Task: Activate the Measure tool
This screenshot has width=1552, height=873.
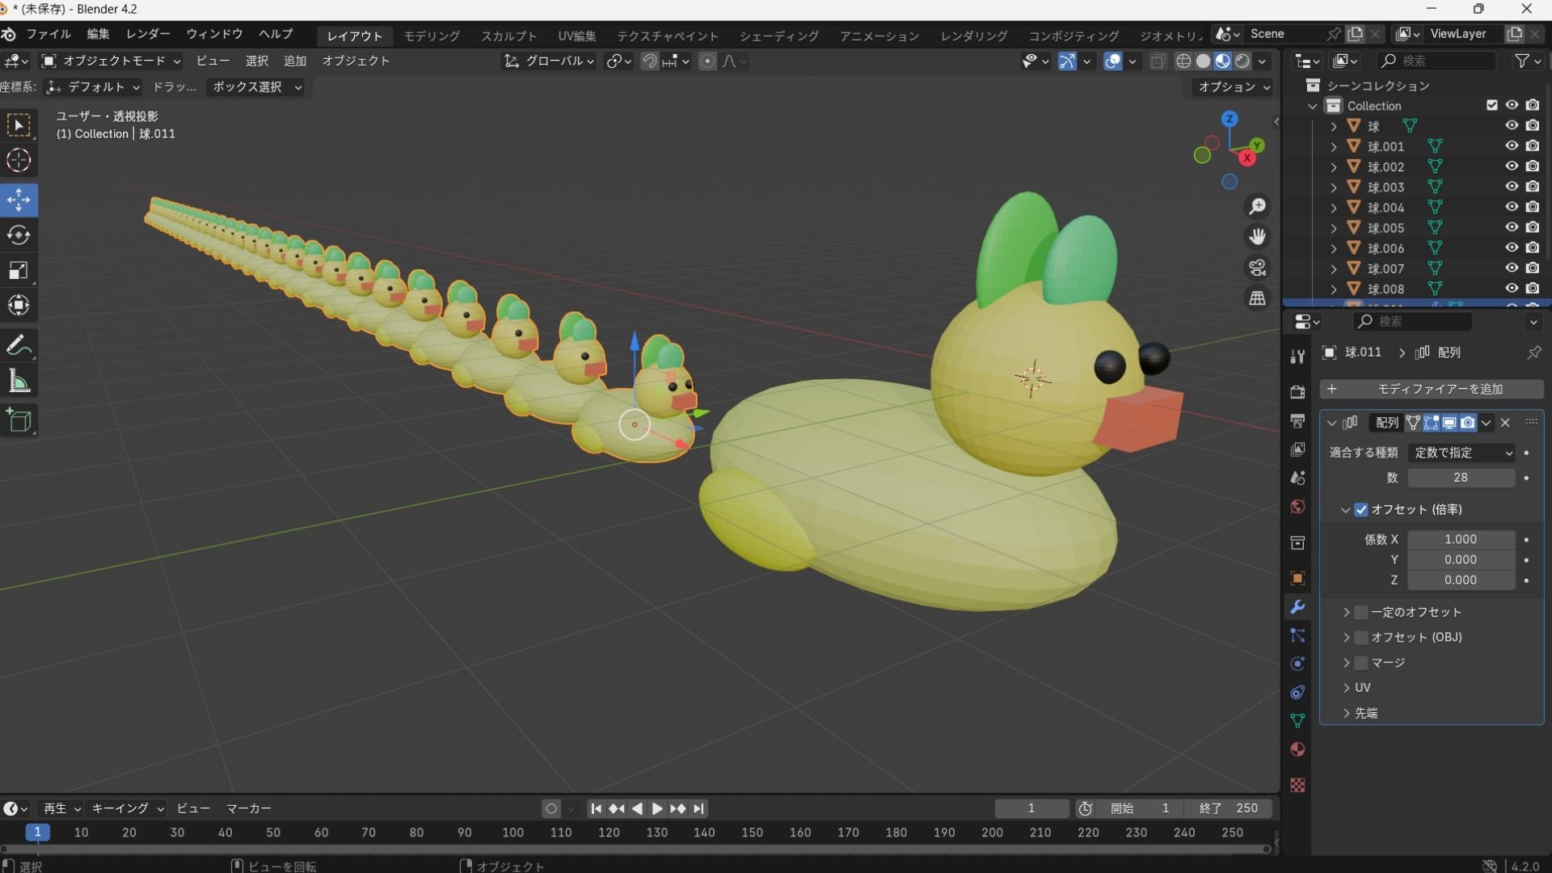Action: [x=19, y=382]
